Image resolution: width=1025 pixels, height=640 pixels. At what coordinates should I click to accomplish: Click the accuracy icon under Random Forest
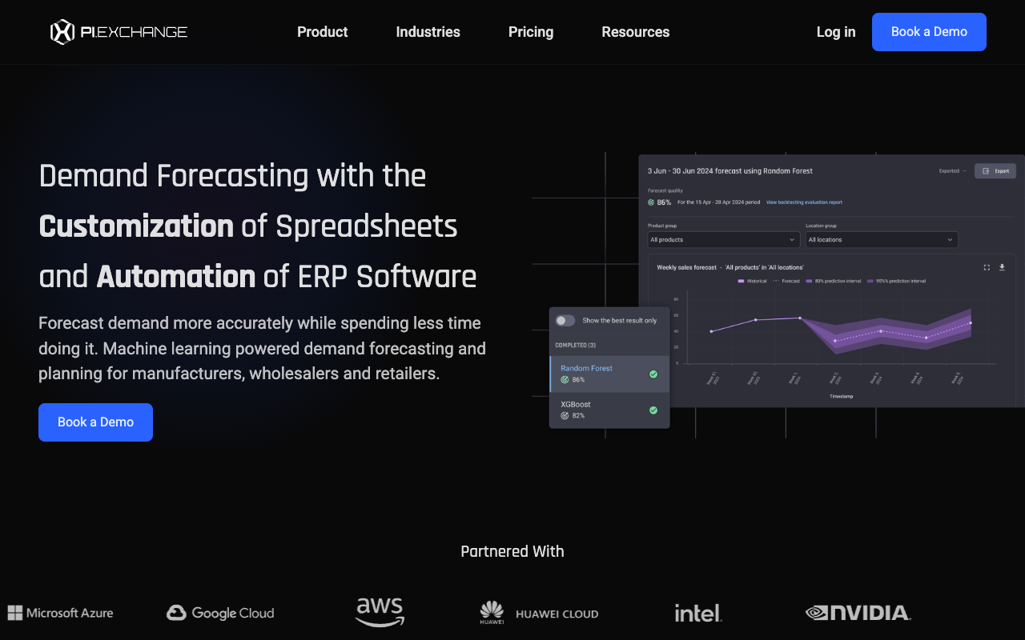point(565,380)
